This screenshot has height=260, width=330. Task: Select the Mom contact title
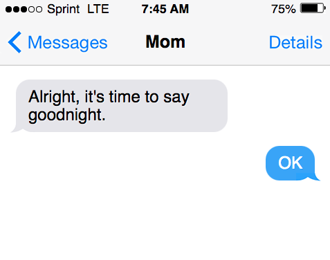(x=165, y=41)
